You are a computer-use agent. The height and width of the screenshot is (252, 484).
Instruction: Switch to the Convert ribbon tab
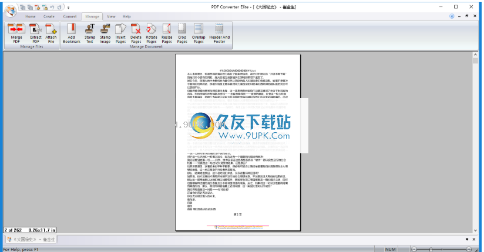click(70, 16)
